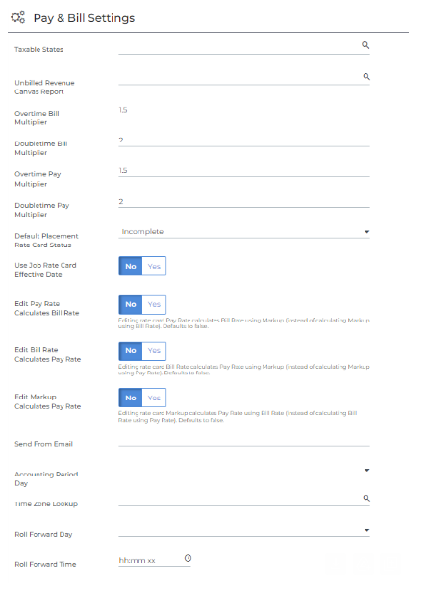Screen dimensions: 428x592
Task: Click the Doubletime Pay Multiplier input
Action: click(x=244, y=201)
